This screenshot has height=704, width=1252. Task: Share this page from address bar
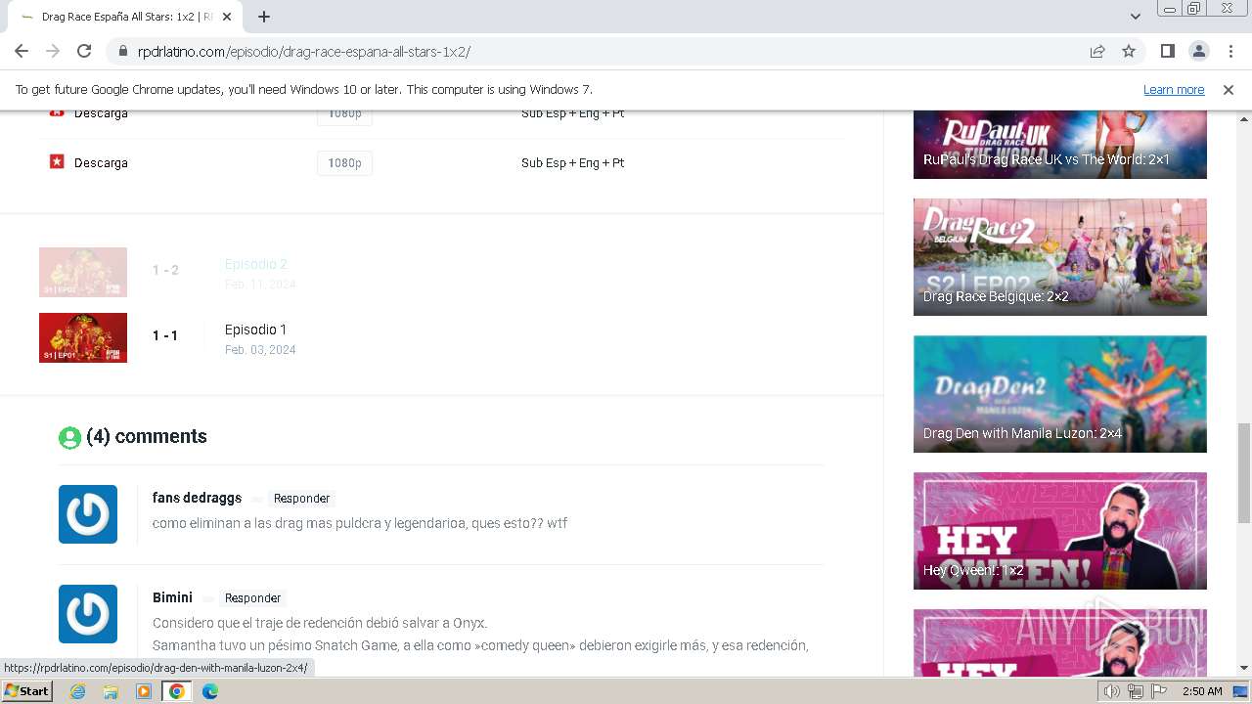click(1097, 51)
